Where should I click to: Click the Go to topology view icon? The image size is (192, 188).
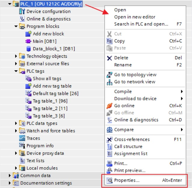point(109,75)
